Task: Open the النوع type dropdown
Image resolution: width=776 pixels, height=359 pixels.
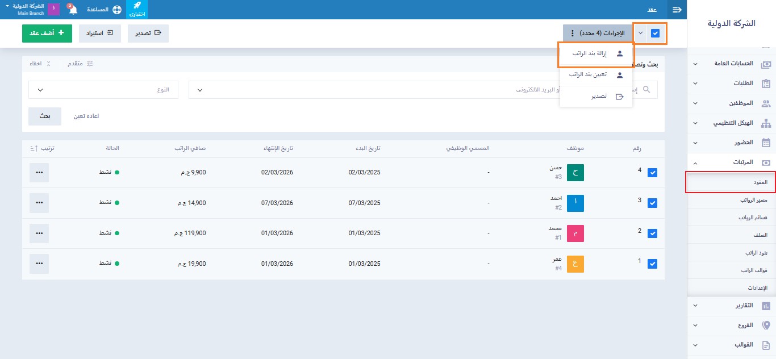Action: (103, 90)
